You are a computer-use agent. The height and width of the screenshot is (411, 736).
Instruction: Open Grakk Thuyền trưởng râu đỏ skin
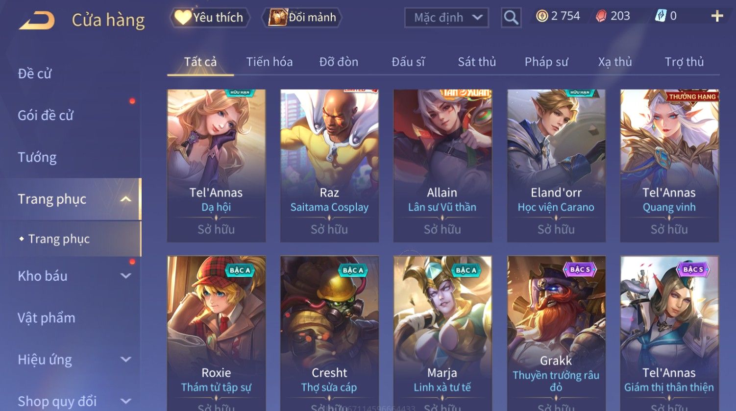(x=556, y=333)
